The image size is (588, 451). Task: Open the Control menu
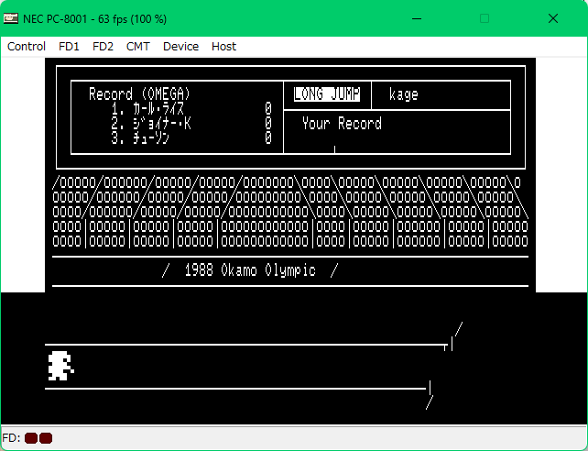click(27, 46)
